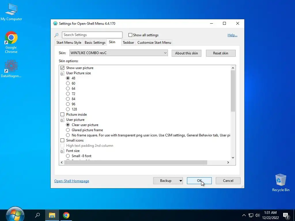Launch Google Chrome from desktop shortcut
295x221 pixels.
tap(11, 43)
